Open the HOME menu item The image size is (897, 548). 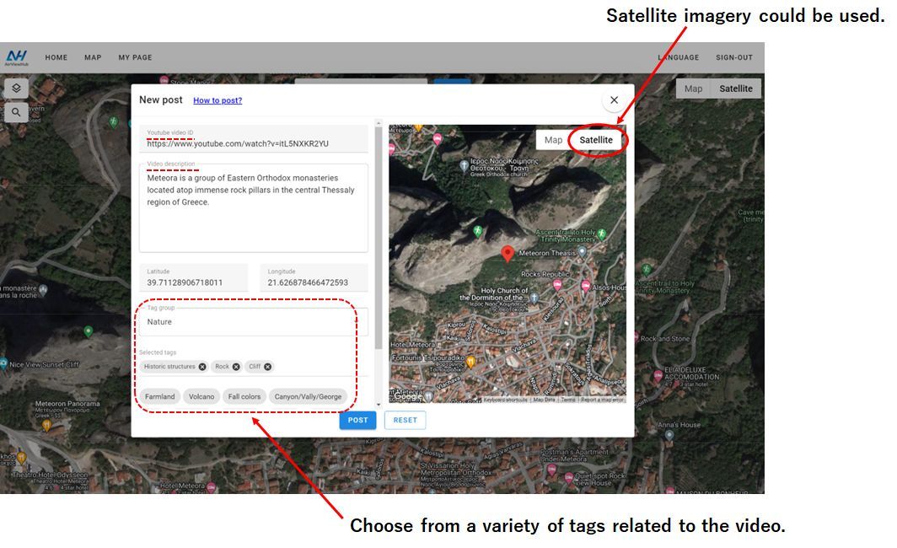coord(56,58)
